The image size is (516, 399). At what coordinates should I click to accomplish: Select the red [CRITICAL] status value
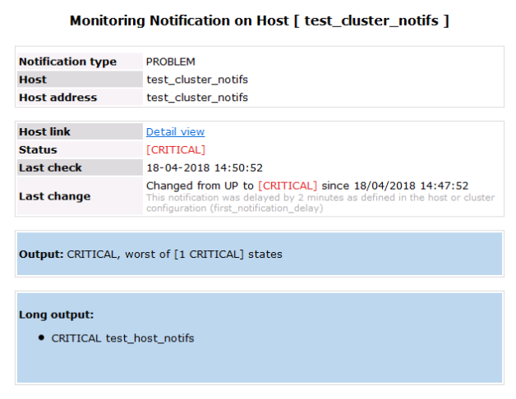coord(175,150)
